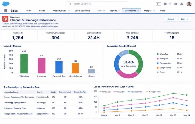Open the Edit button dropdown arrow
195x124 pixels.
(188, 19)
